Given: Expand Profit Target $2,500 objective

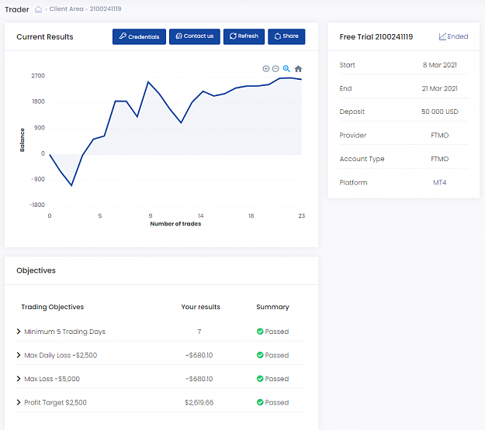Looking at the screenshot, I should tap(19, 402).
